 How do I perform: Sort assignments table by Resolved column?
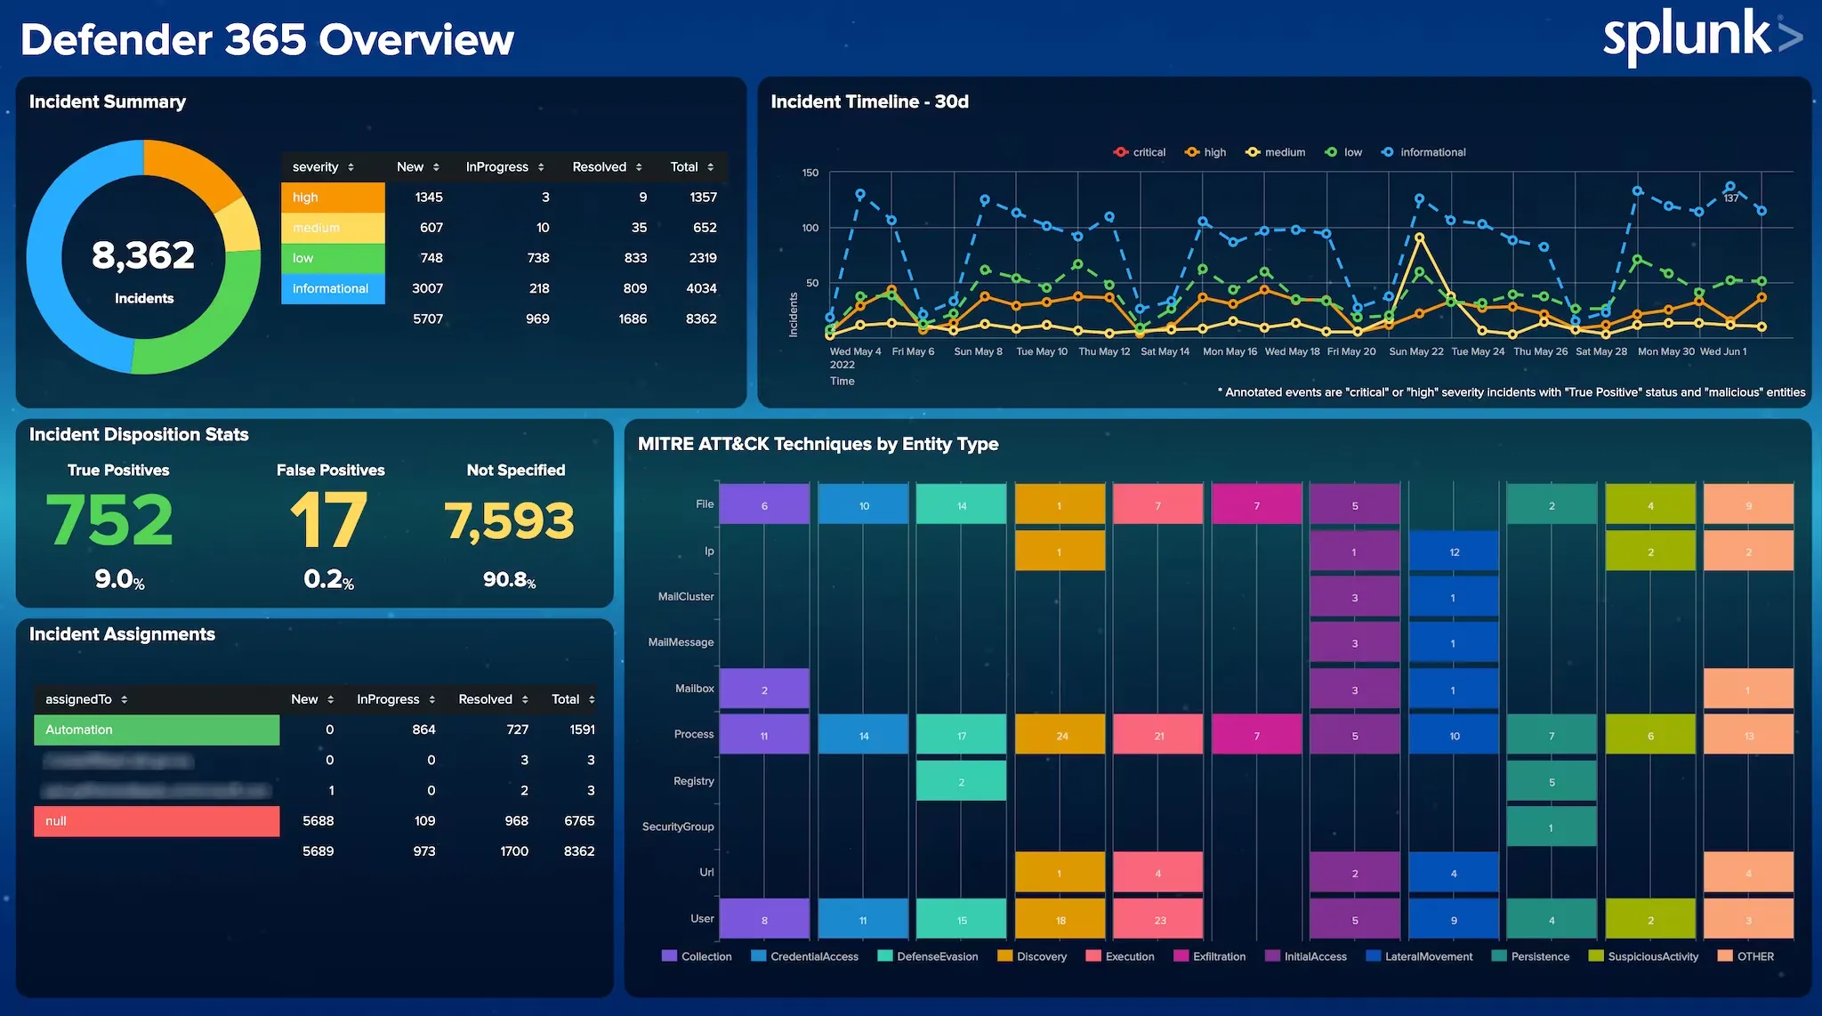[493, 699]
